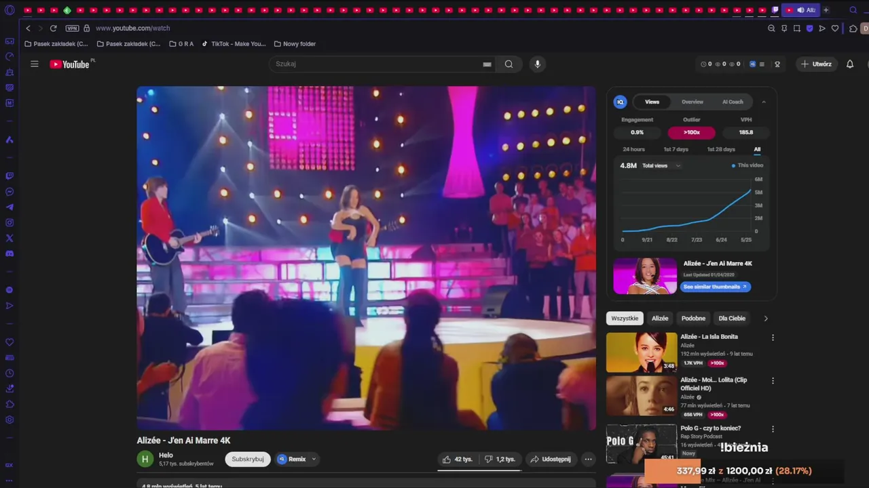This screenshot has height=488, width=869.
Task: Select the 1st 7 days time range
Action: (676, 149)
